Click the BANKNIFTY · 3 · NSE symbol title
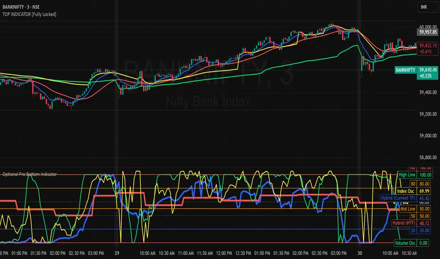 [x=21, y=7]
